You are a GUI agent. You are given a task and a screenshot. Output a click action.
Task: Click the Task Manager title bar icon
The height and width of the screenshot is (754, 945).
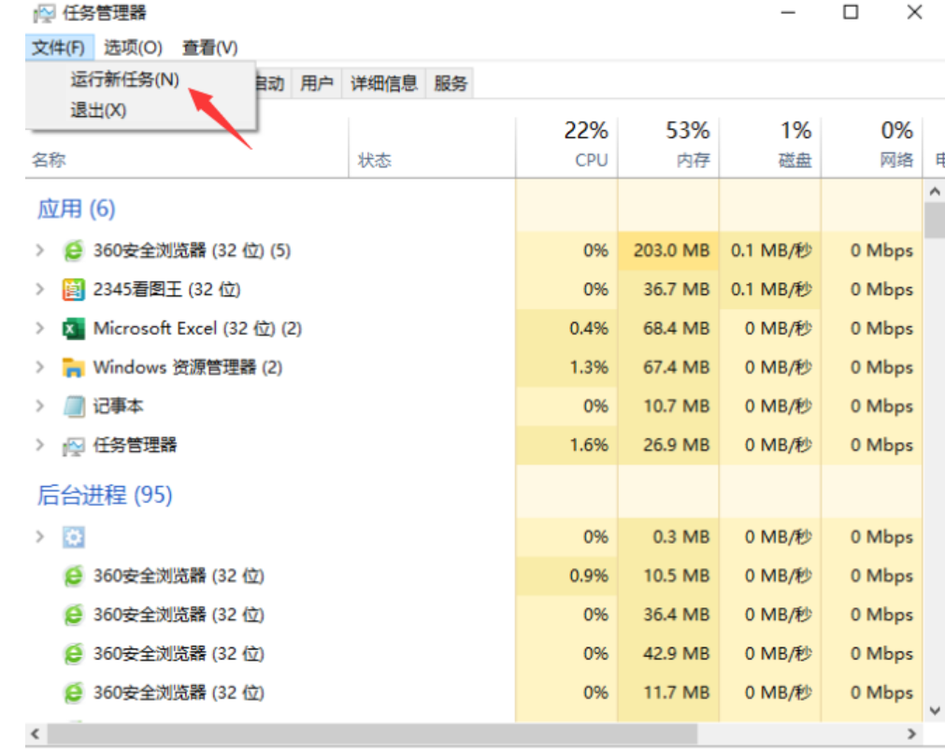click(x=44, y=14)
